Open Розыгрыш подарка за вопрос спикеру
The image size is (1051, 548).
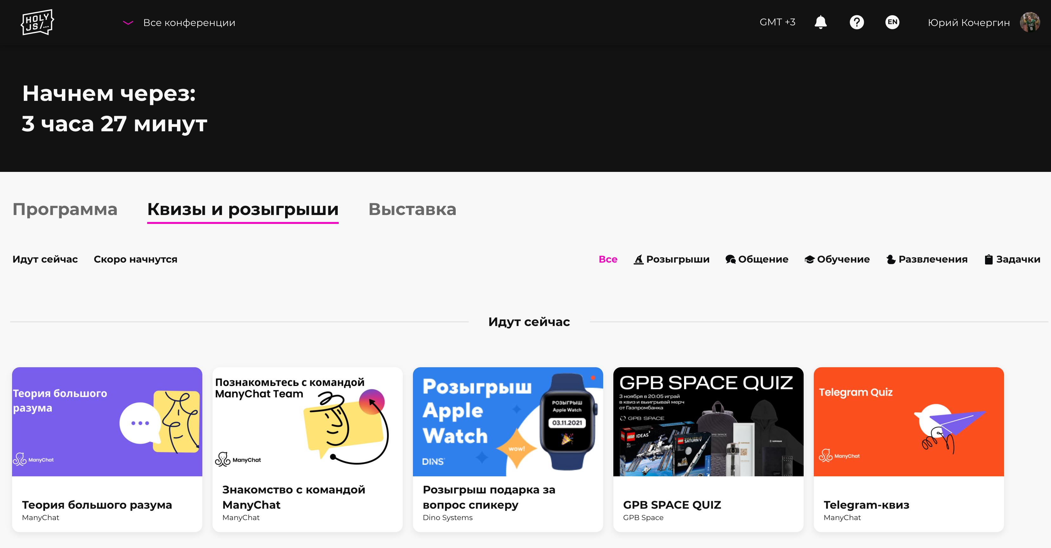pos(489,497)
